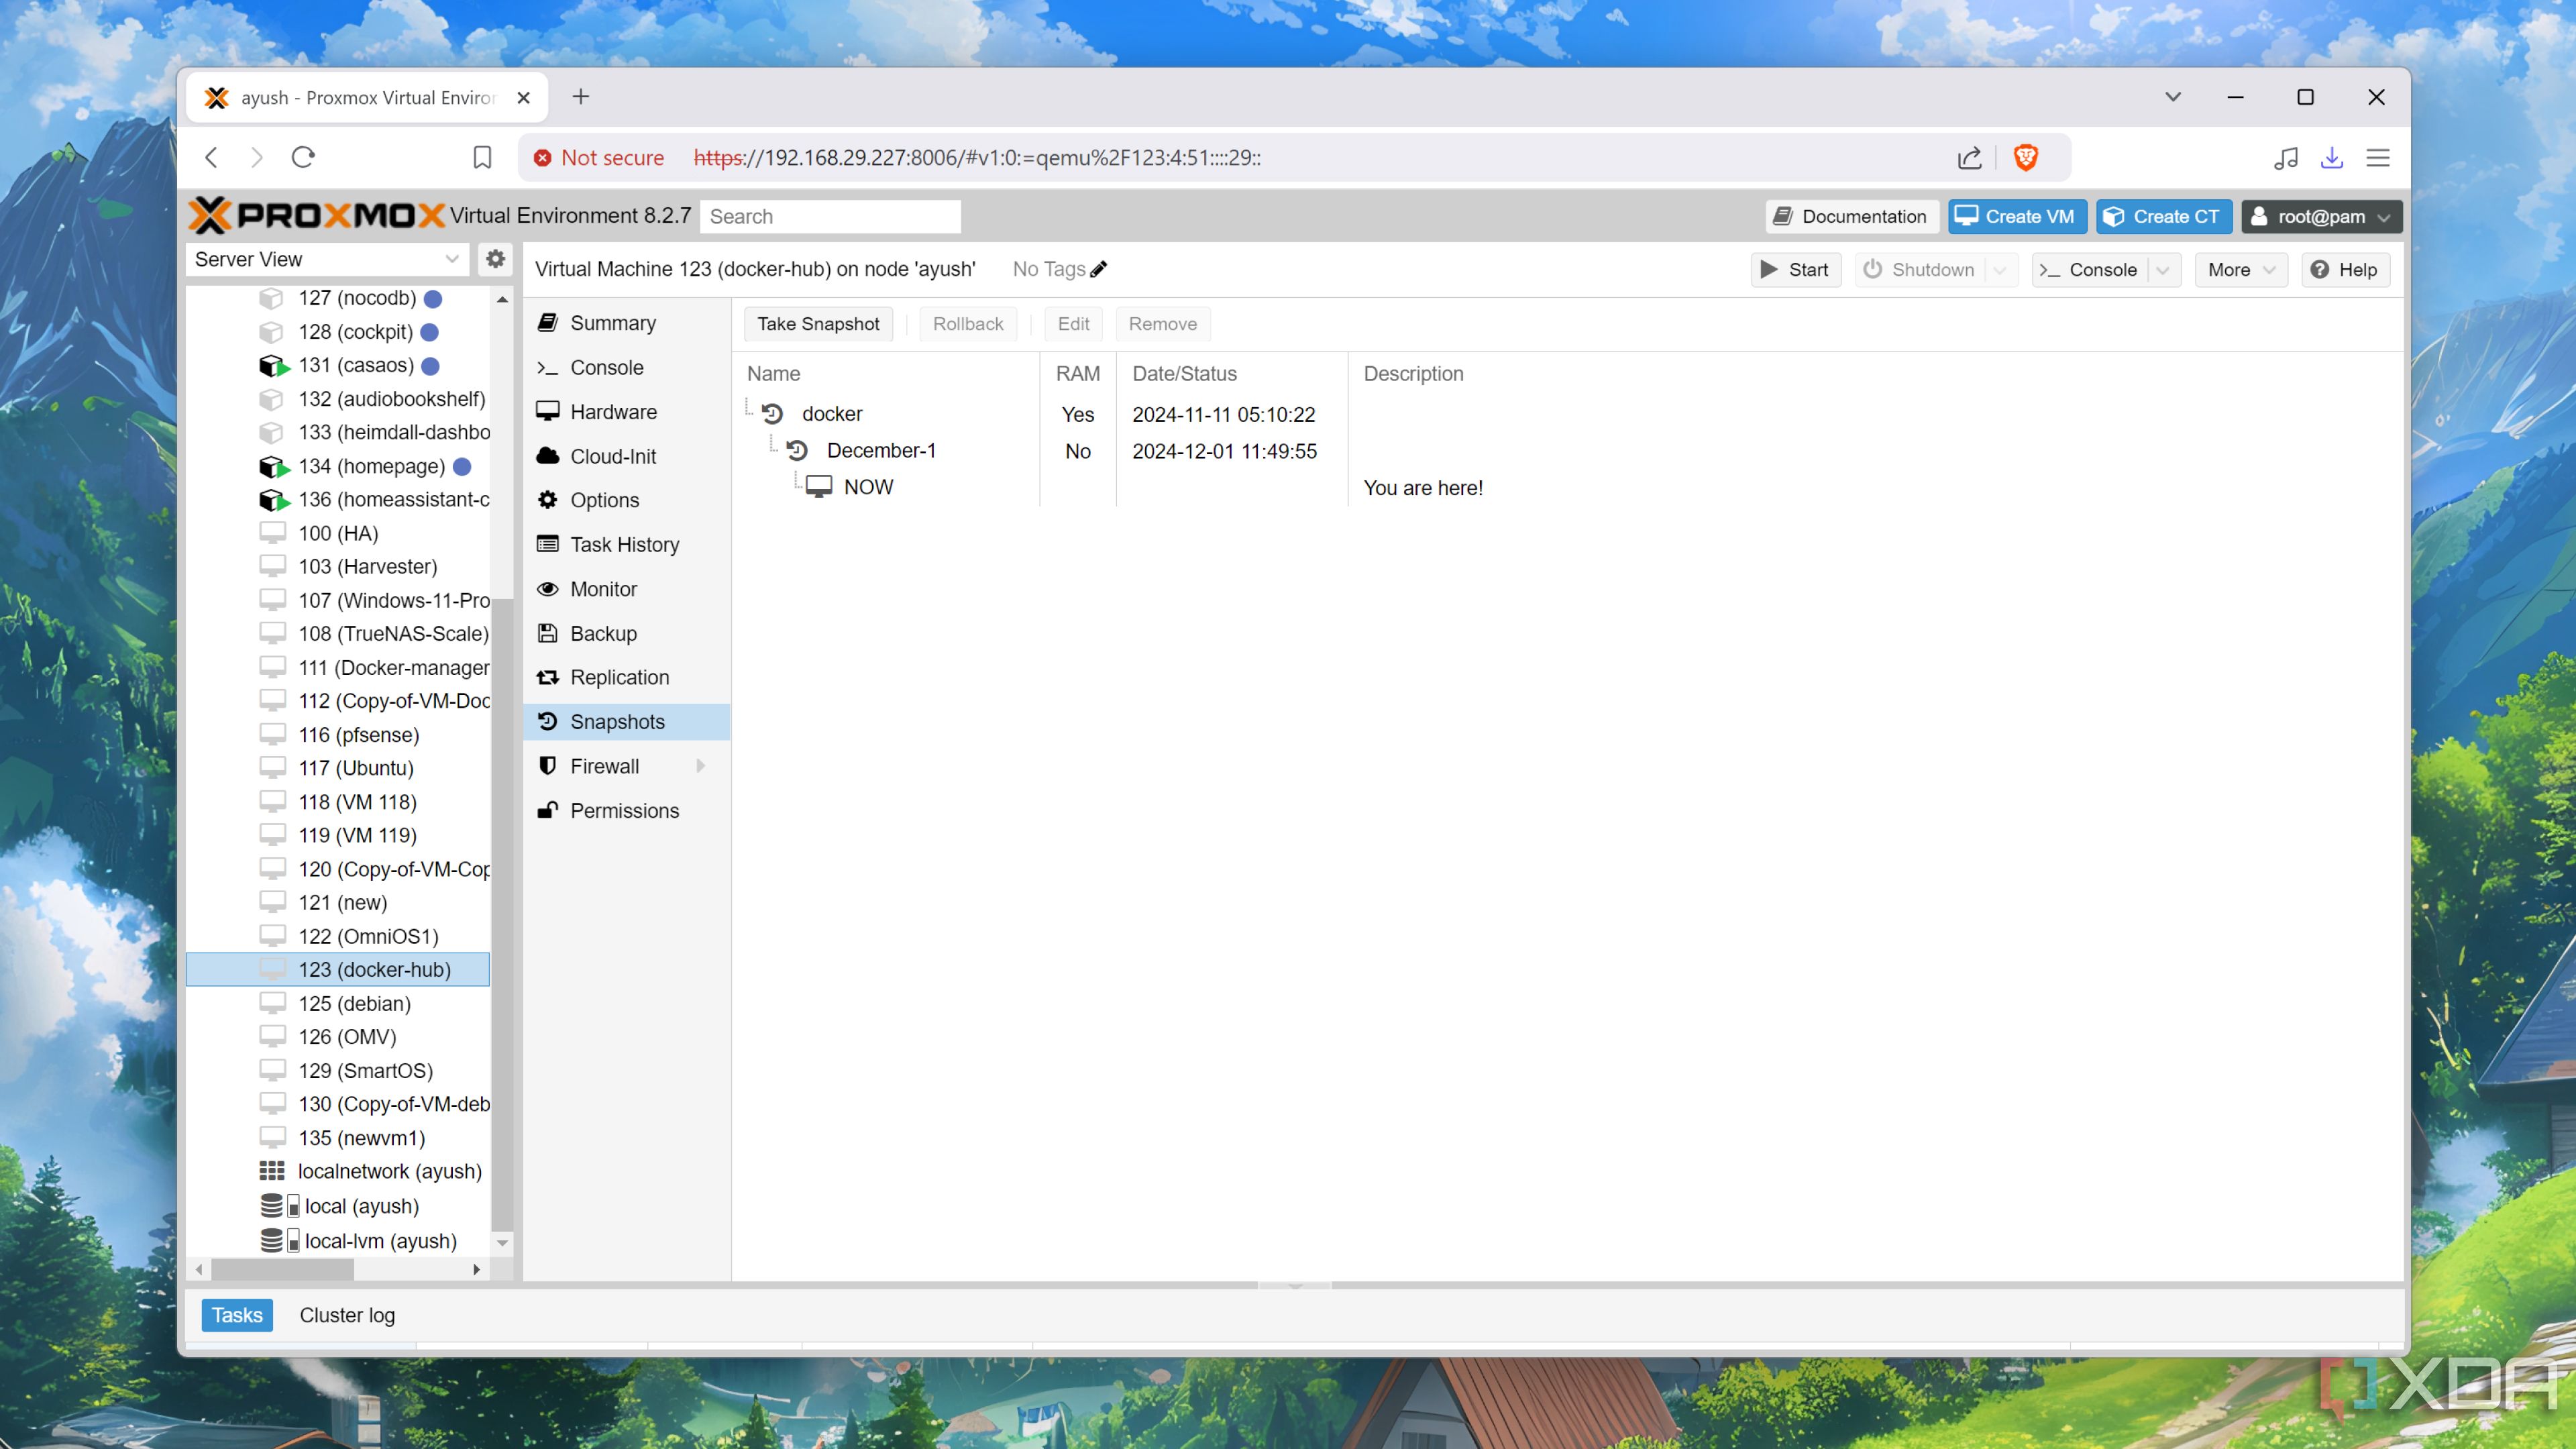Viewport: 2576px width, 1449px height.
Task: Open the Replication tab
Action: click(x=626, y=677)
